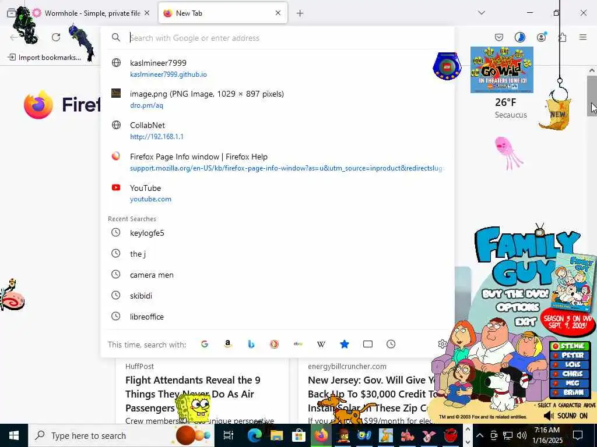Click the vertical page scrollbar thumb
Screen dimensions: 597x447
(592, 96)
